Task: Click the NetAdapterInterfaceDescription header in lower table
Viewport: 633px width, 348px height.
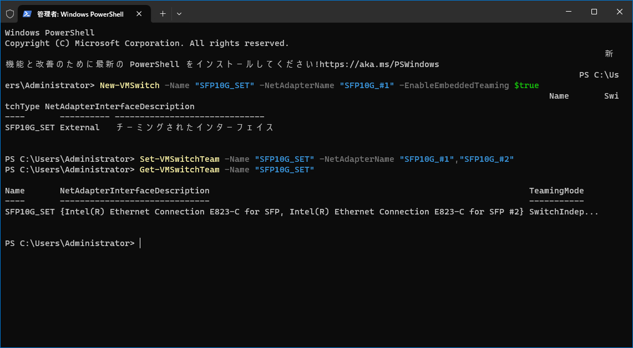Action: (x=134, y=191)
